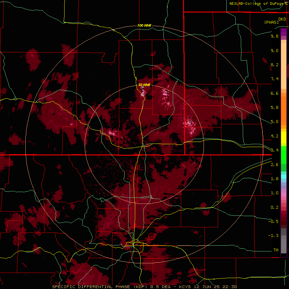Click the 3.4 legend value
The height and width of the screenshot is (289, 289).
tap(275, 150)
